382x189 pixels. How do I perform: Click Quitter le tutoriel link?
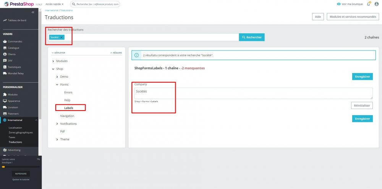(21, 180)
